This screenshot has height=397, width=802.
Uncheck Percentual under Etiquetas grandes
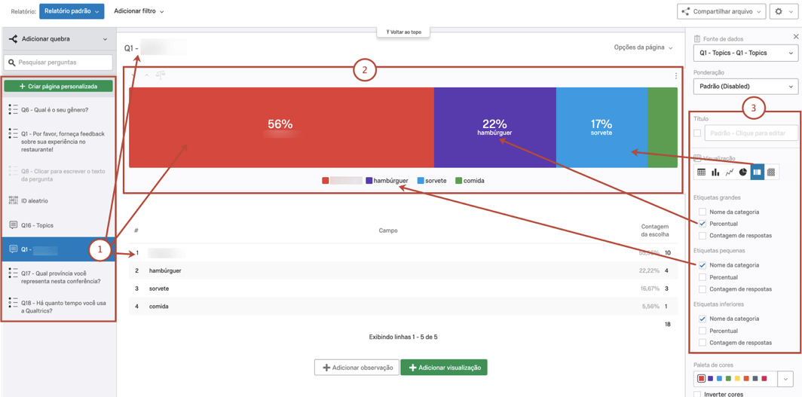coord(703,224)
